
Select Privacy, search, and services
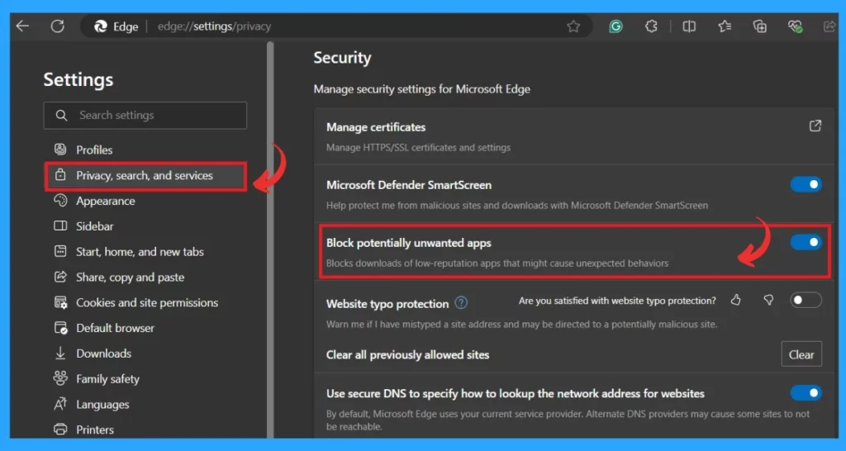(x=145, y=175)
